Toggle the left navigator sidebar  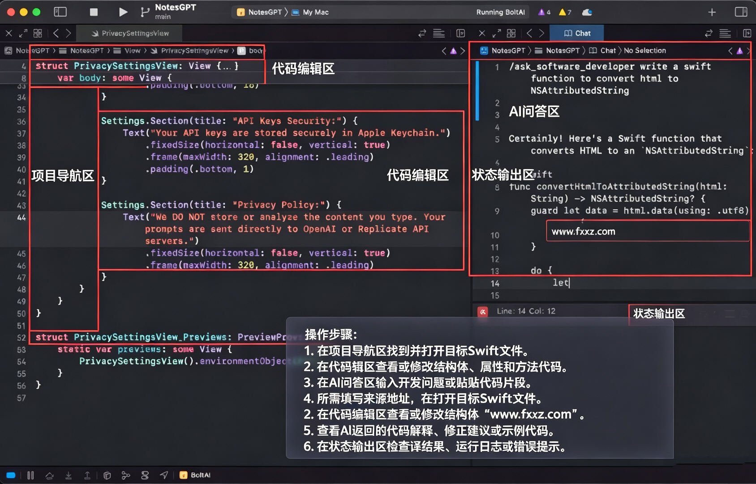pos(60,12)
